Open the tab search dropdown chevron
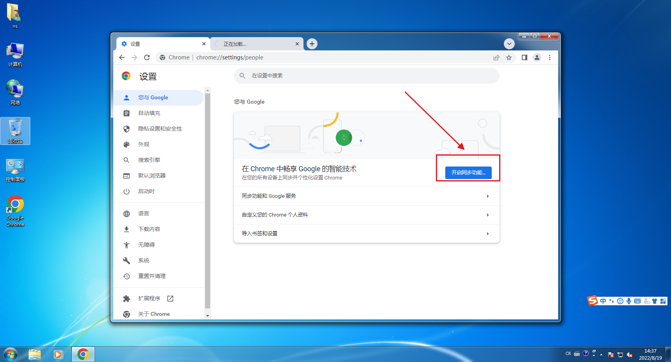Image resolution: width=671 pixels, height=362 pixels. coord(509,44)
